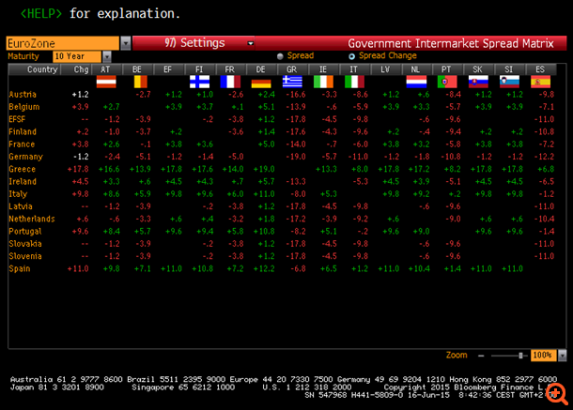Click the Portugal flag column header

tap(447, 83)
